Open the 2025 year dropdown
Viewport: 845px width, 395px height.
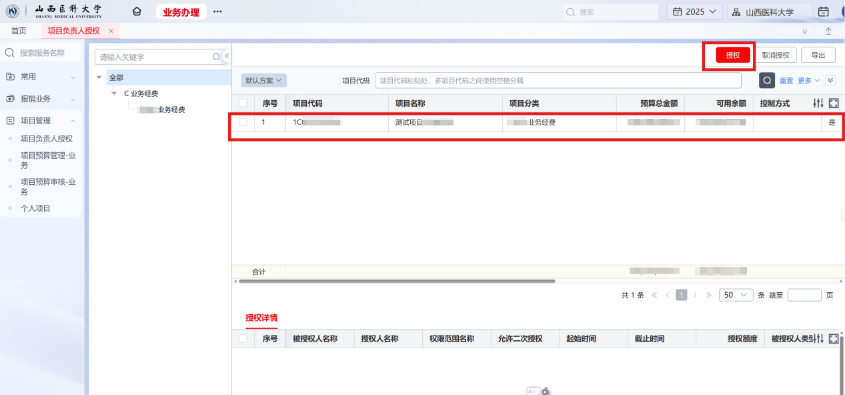pyautogui.click(x=694, y=12)
